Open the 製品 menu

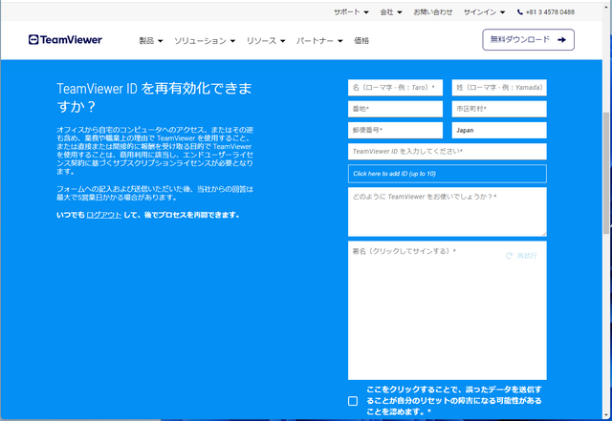pyautogui.click(x=151, y=40)
